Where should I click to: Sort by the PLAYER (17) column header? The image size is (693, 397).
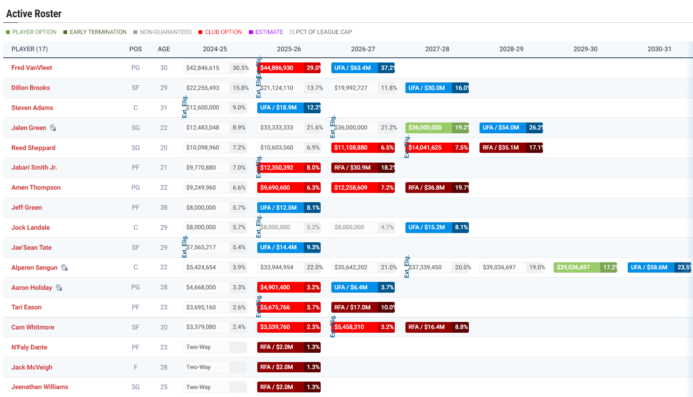click(x=29, y=49)
